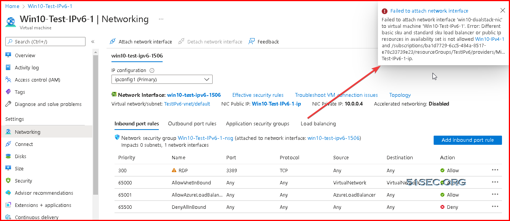Open the Load balancing tab

coord(318,123)
